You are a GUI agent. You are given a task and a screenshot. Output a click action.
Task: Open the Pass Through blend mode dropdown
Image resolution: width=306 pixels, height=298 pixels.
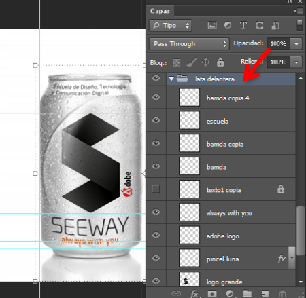click(x=189, y=43)
